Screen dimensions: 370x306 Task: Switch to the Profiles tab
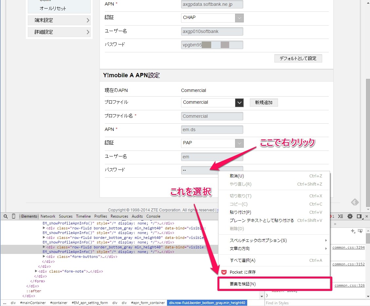[x=101, y=216]
